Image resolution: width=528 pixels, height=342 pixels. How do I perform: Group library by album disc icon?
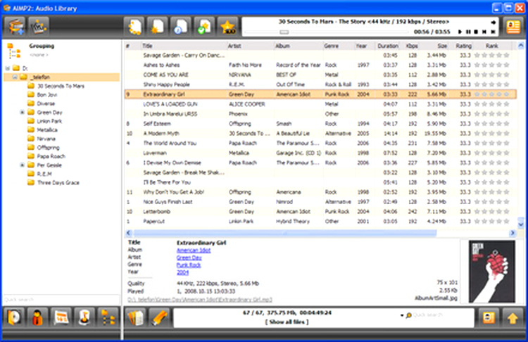[14, 317]
